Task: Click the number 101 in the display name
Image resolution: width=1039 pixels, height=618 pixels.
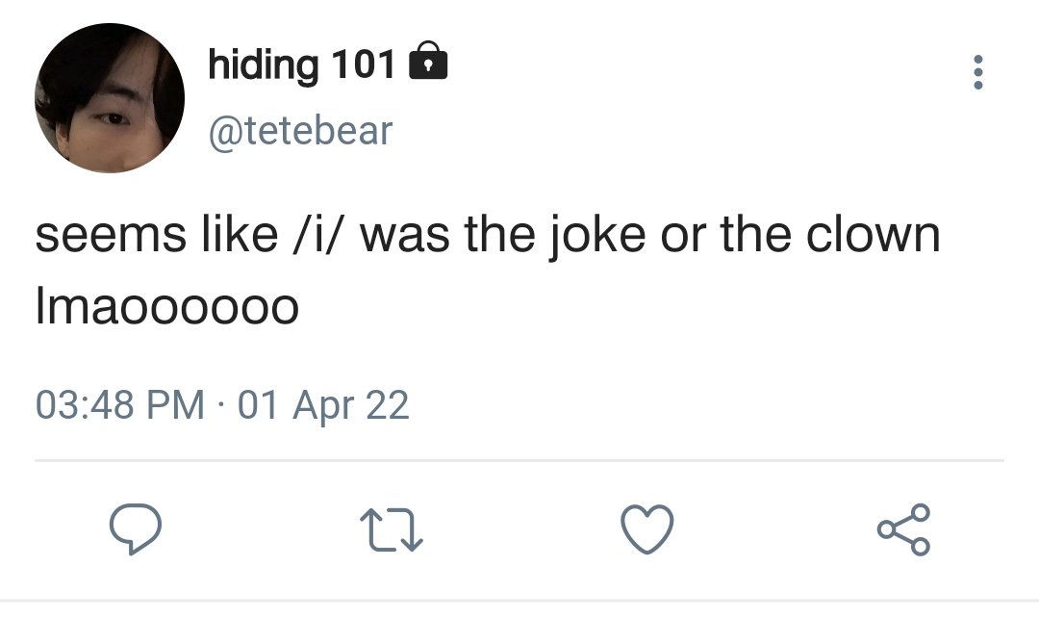Action: [363, 64]
